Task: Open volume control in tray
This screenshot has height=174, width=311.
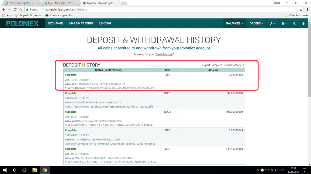Action: tap(276, 170)
